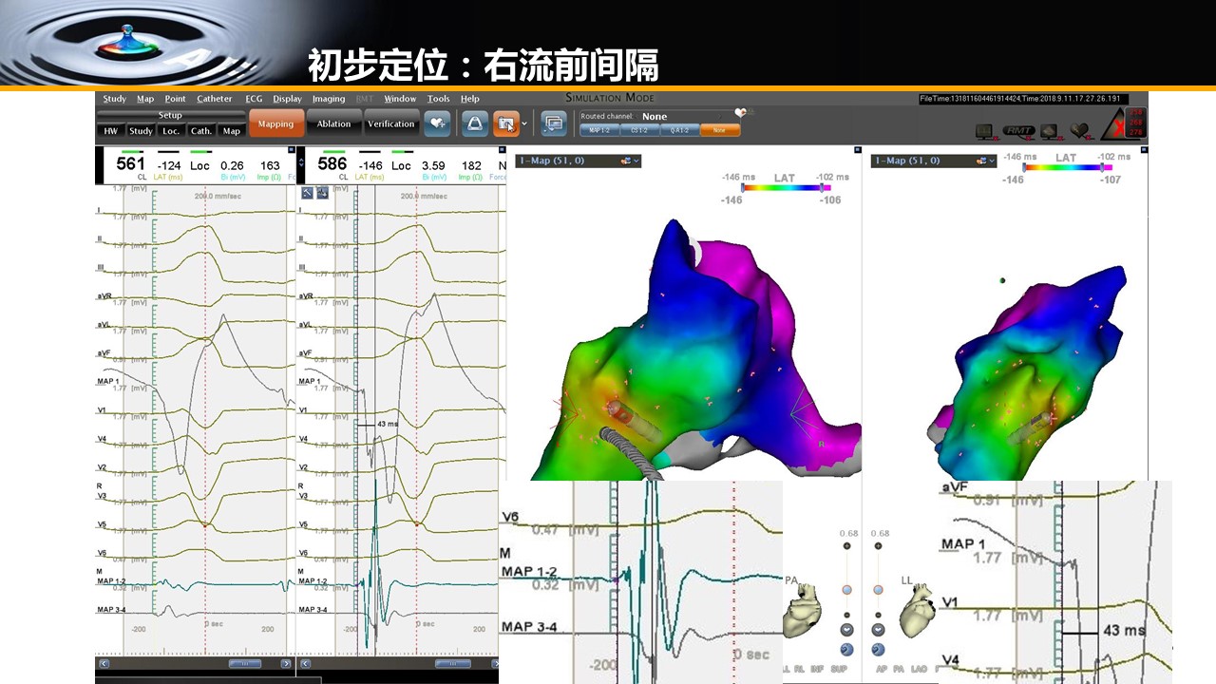Open the ECG menu
1216x684 pixels.
254,99
